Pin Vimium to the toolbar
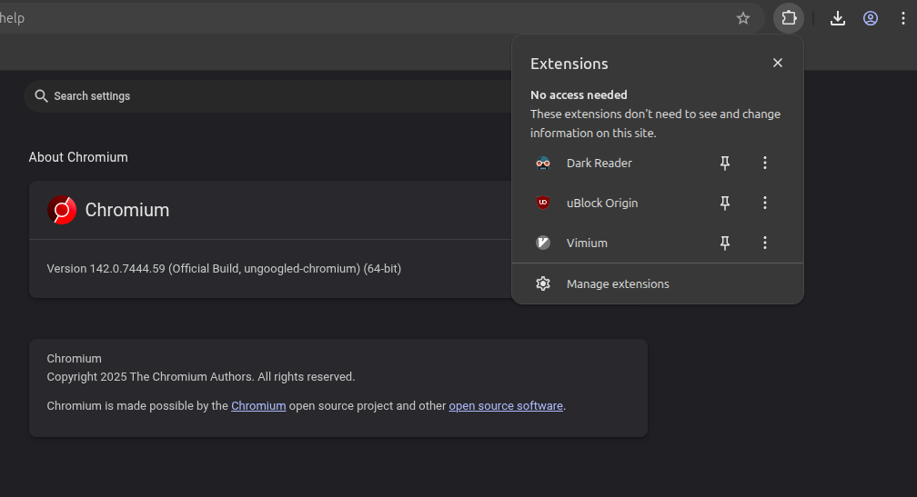 724,243
